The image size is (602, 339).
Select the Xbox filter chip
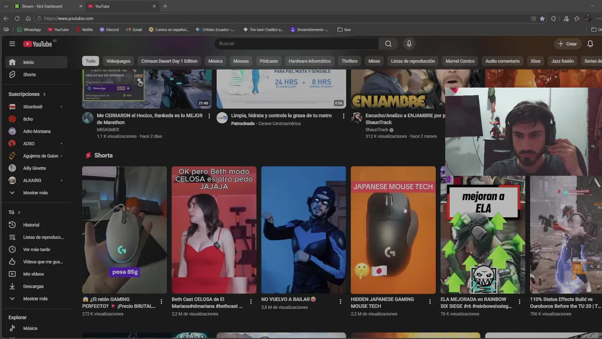click(x=535, y=61)
